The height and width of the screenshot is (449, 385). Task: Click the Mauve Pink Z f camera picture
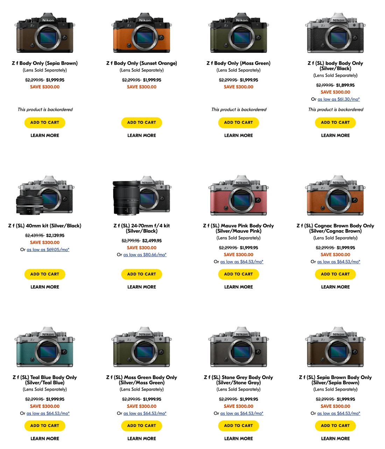pyautogui.click(x=238, y=195)
